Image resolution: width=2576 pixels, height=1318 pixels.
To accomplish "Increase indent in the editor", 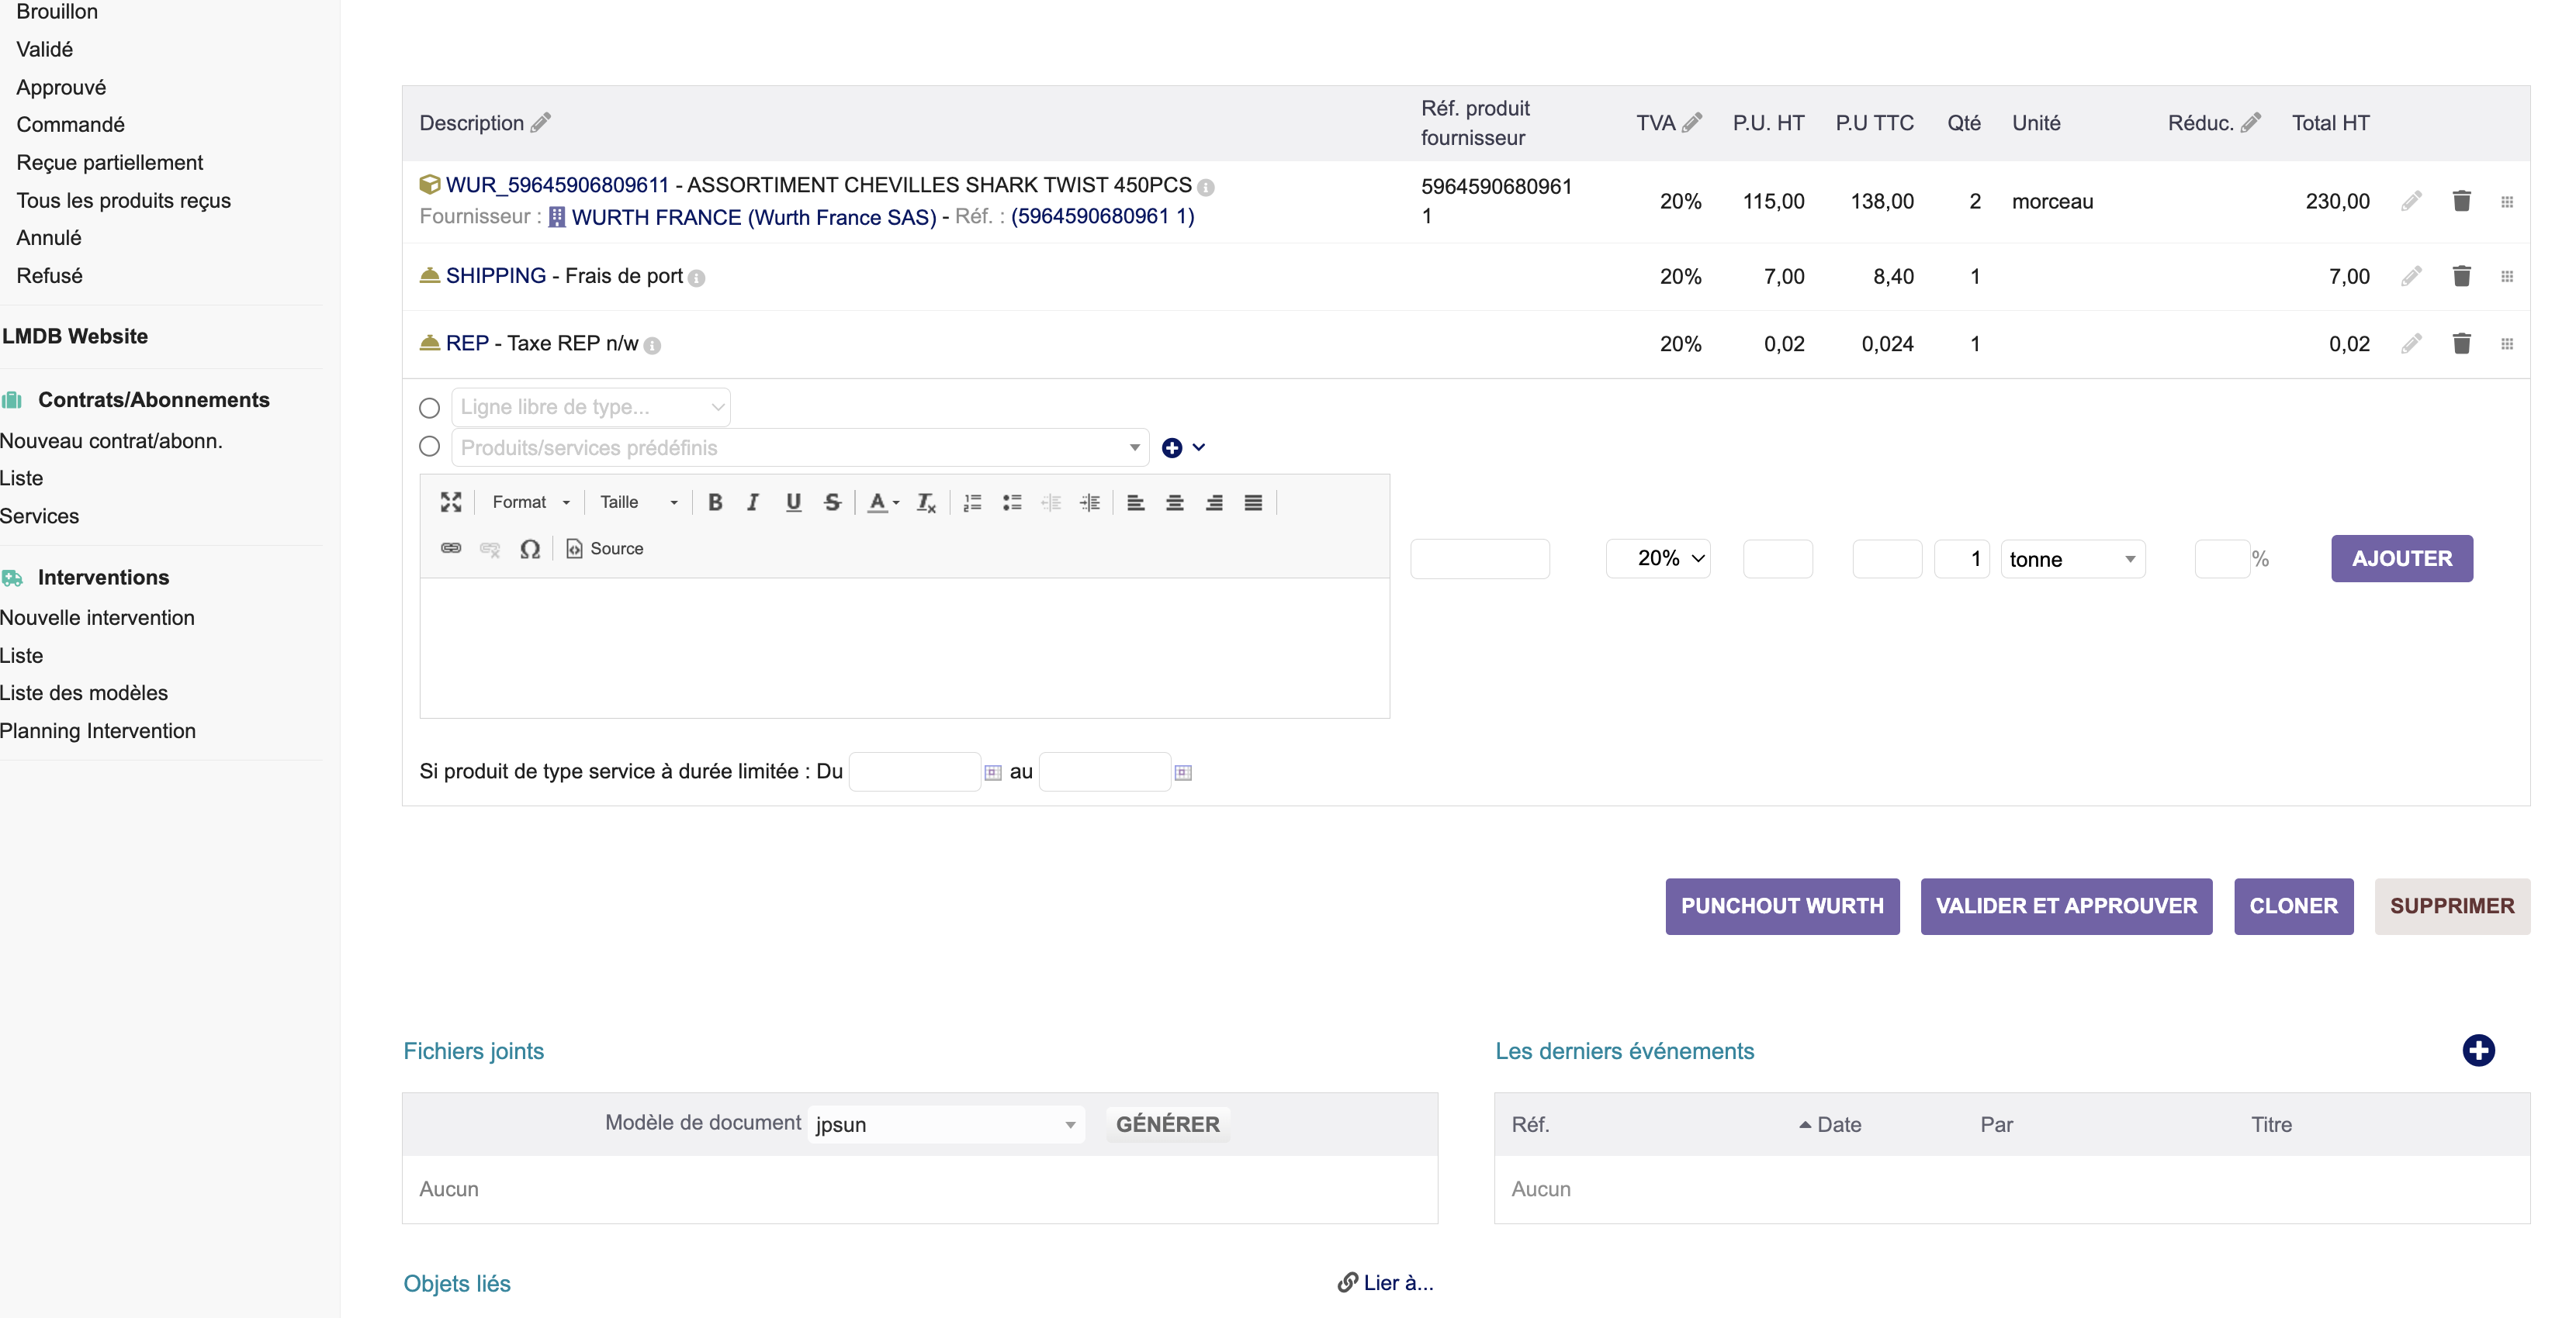I will click(1090, 502).
